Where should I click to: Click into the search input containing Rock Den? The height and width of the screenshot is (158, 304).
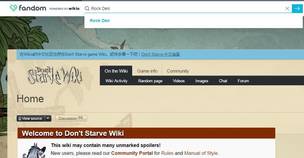187,9
